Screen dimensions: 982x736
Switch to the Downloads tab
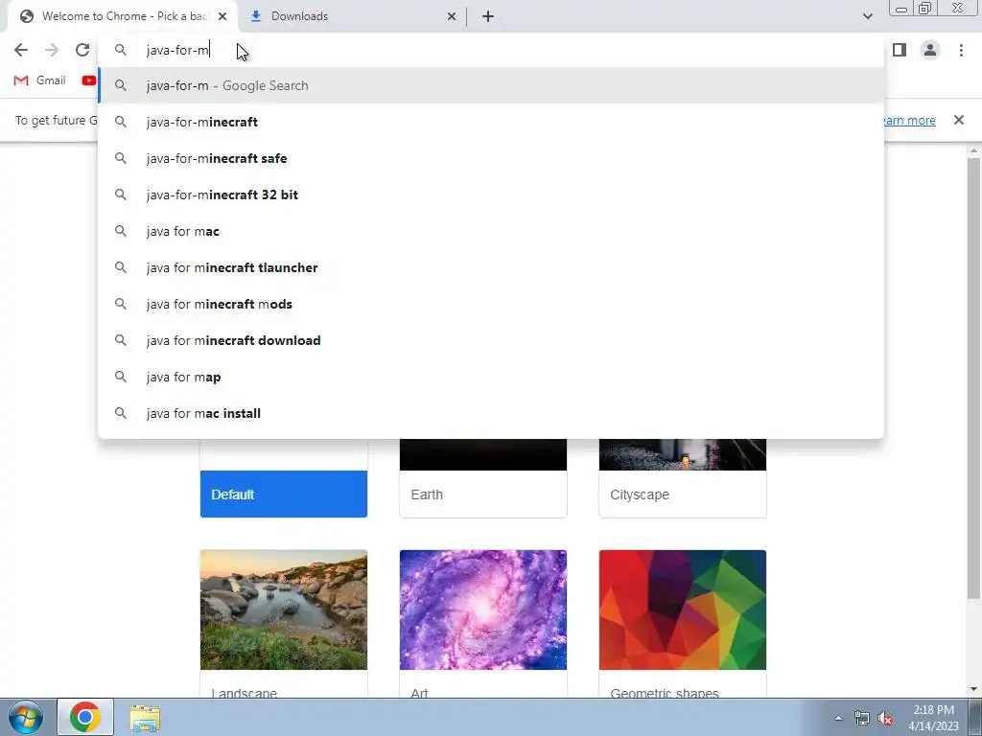pyautogui.click(x=353, y=16)
